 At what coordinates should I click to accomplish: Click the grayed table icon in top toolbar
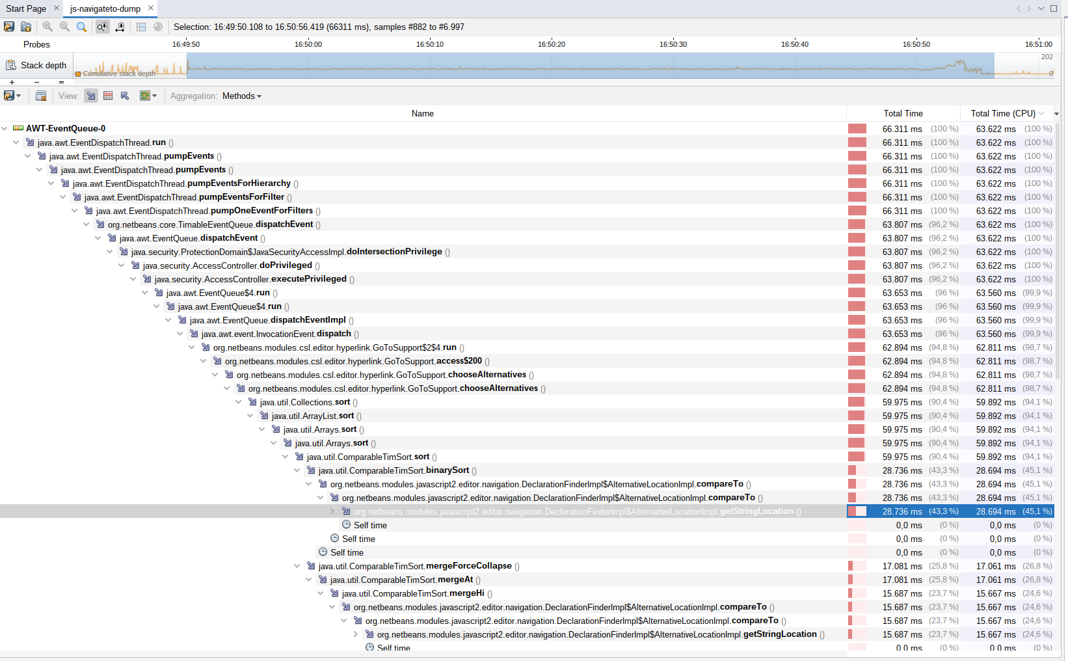pos(141,27)
